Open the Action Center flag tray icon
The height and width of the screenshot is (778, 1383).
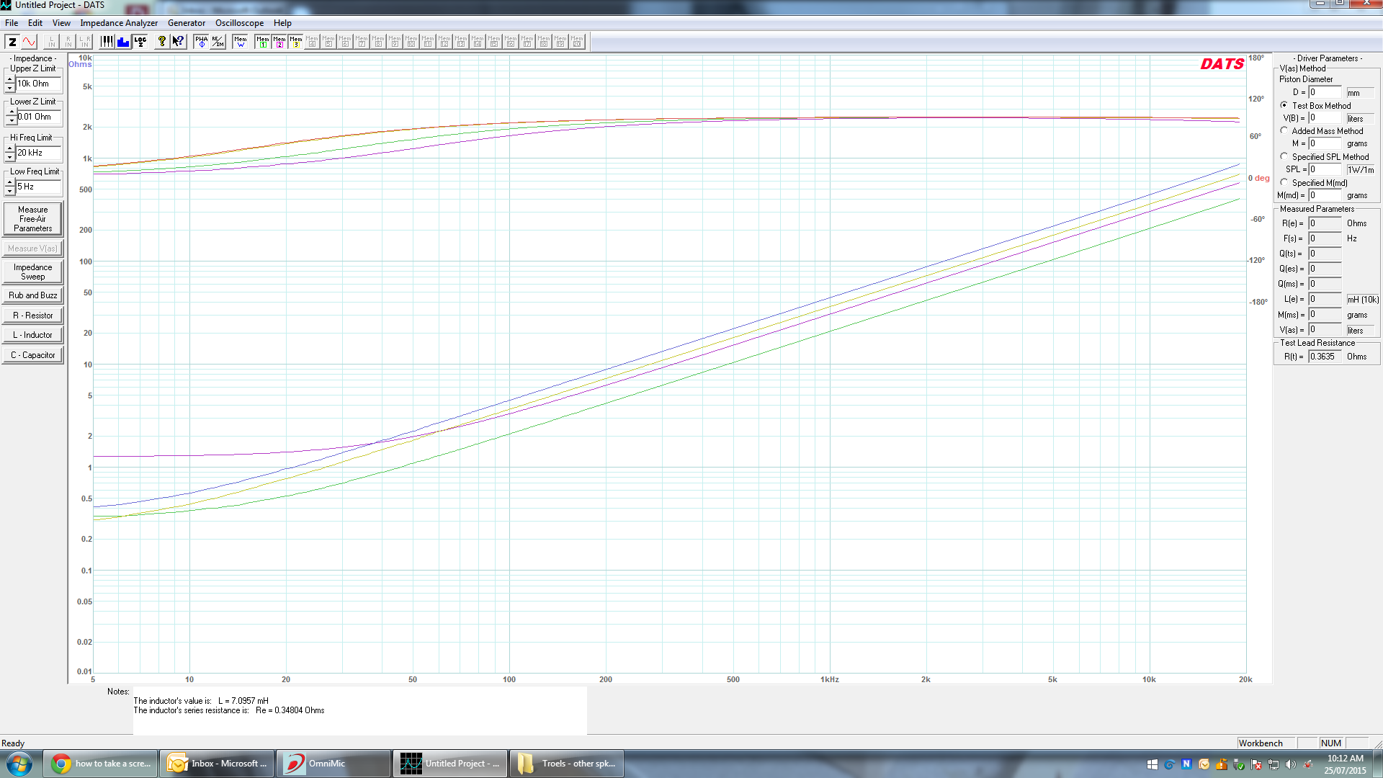(1256, 764)
